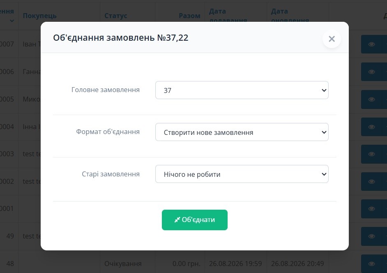Viewport: 387px width, 273px height.
Task: Click the dialog title Об'єднання замовлень №37,22
Action: tap(121, 38)
